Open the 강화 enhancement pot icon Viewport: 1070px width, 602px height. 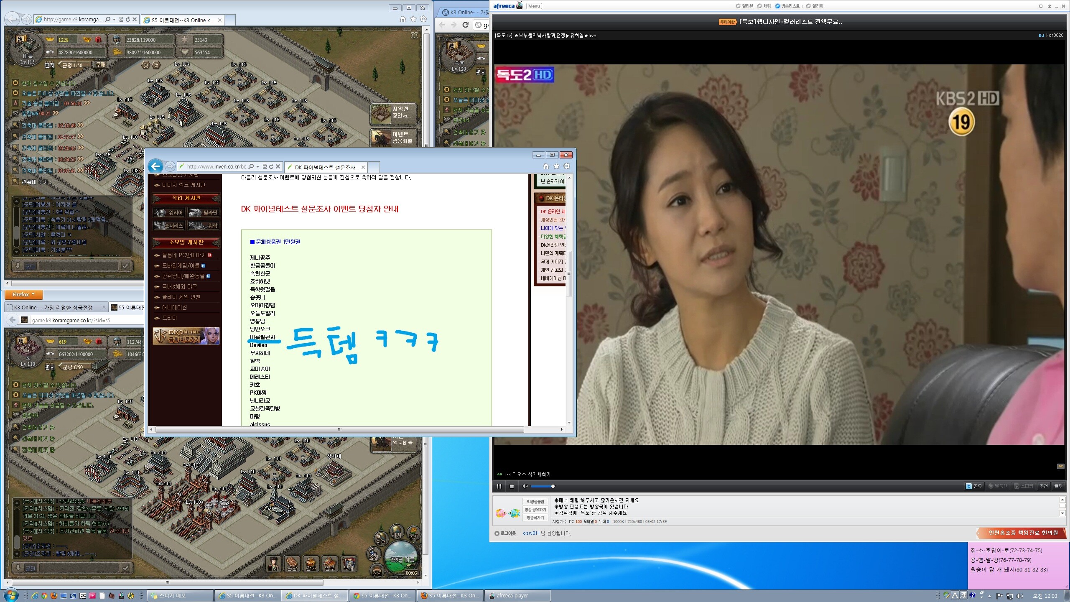click(x=311, y=563)
